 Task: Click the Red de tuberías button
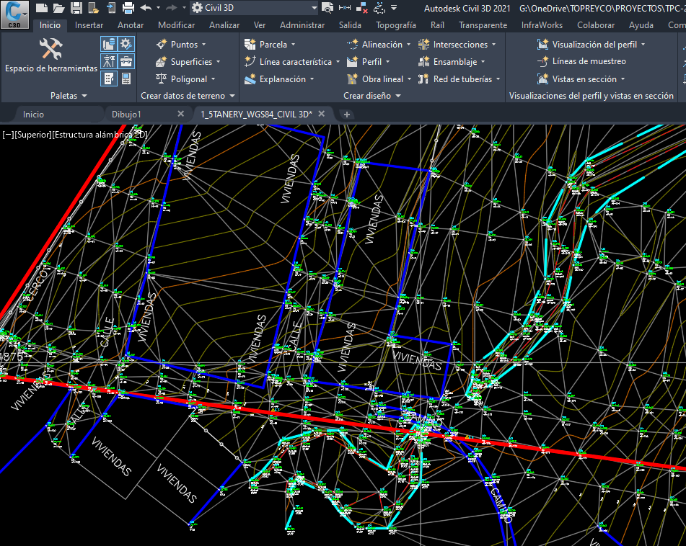[x=462, y=79]
